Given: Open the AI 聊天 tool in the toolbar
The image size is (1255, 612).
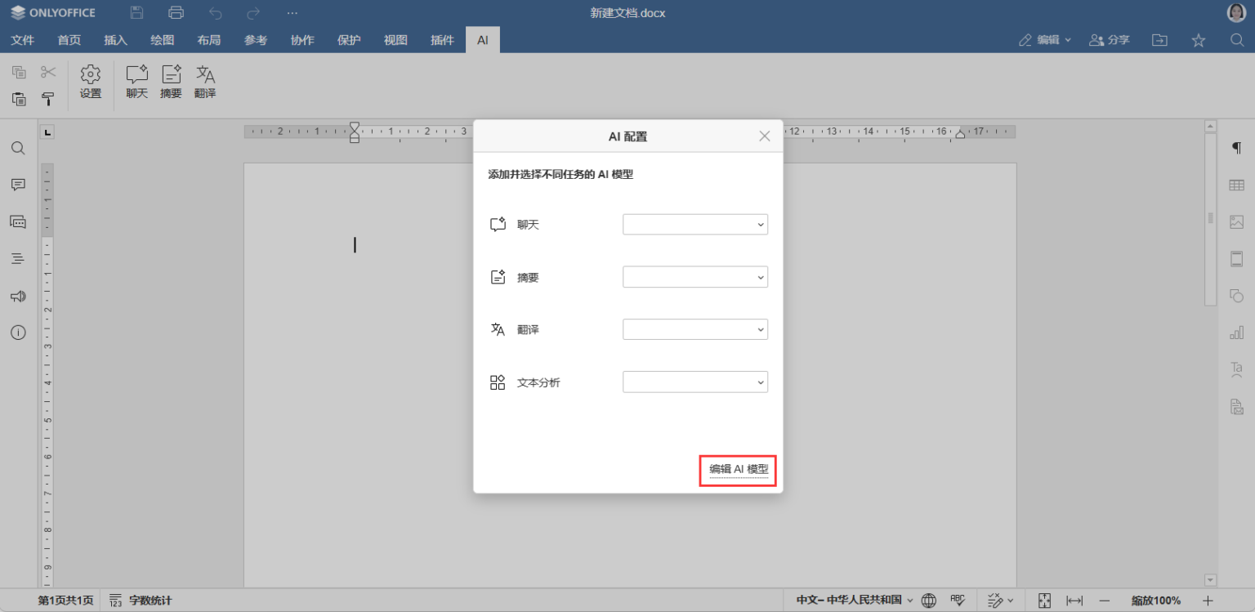Looking at the screenshot, I should pyautogui.click(x=136, y=82).
